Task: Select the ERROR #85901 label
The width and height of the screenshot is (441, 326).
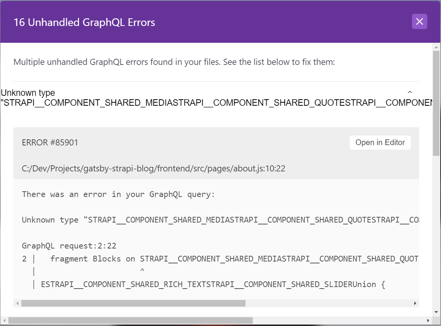Action: (x=50, y=143)
